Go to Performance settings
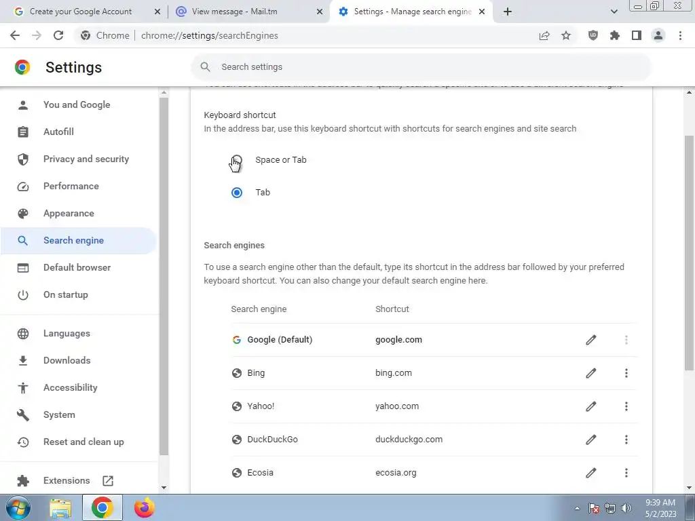 pyautogui.click(x=71, y=186)
